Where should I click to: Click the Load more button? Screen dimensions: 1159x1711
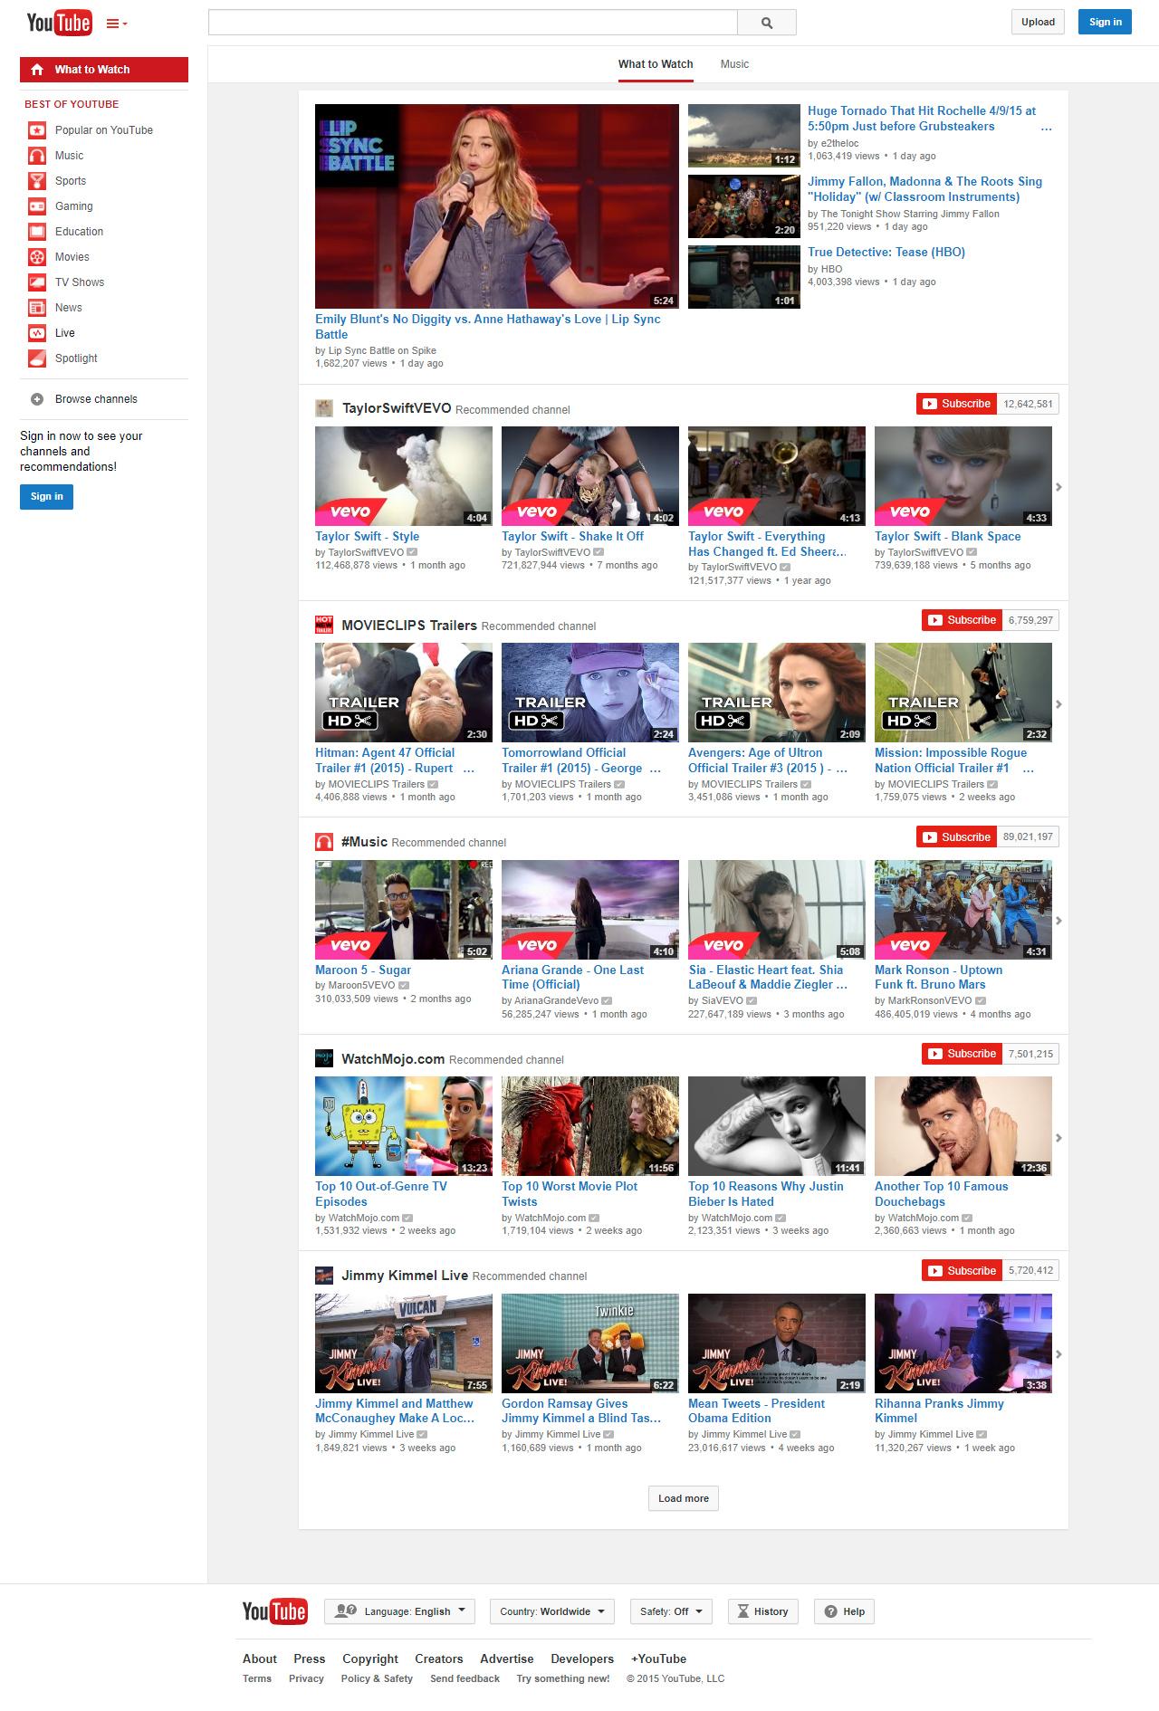[x=684, y=1498]
